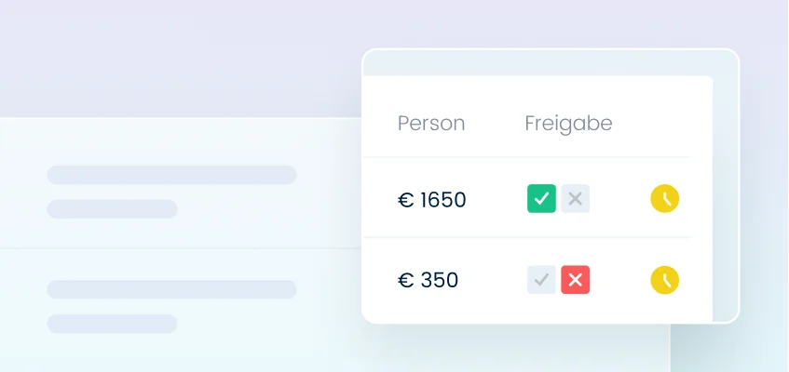Screen dimensions: 789x372
Task: Click the yellow pending clock for € 350
Action: click(664, 280)
